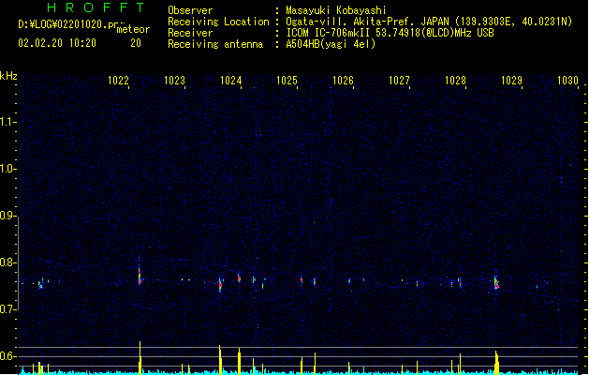
Task: Click the meteor count value 20
Action: pyautogui.click(x=136, y=43)
